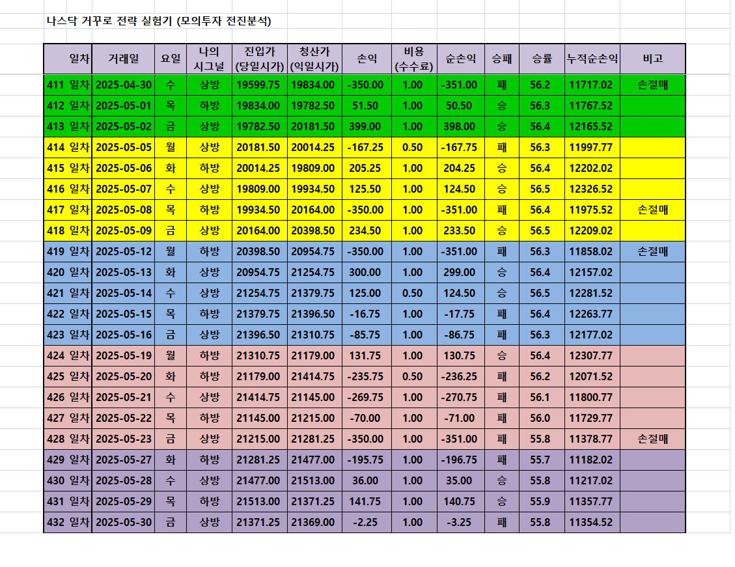The image size is (735, 567).
Task: Select the '416 일차' cell
Action: pyautogui.click(x=68, y=189)
